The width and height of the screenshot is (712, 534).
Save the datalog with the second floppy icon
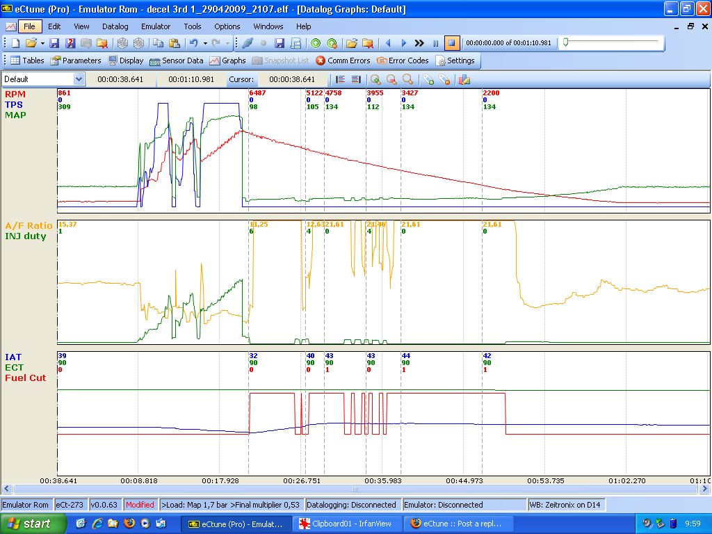pyautogui.click(x=280, y=43)
